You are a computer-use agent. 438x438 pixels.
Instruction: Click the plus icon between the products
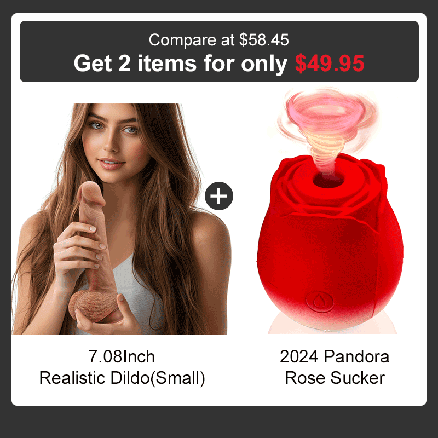tap(218, 196)
